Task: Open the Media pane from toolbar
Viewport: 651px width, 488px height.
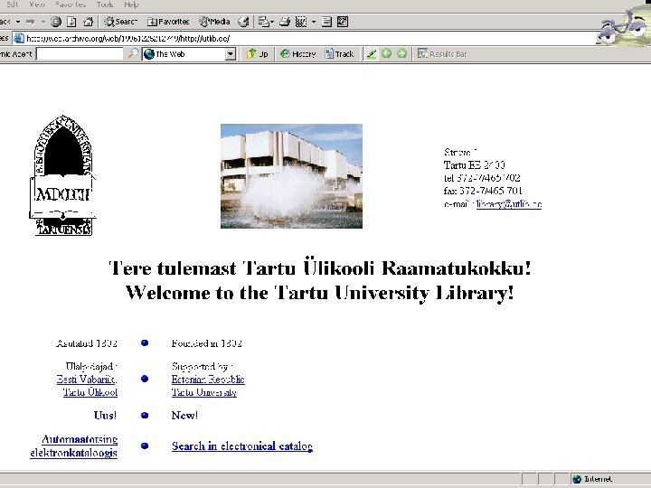Action: [214, 22]
